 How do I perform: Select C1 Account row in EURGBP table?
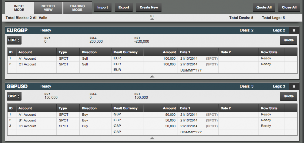pyautogui.click(x=152, y=64)
